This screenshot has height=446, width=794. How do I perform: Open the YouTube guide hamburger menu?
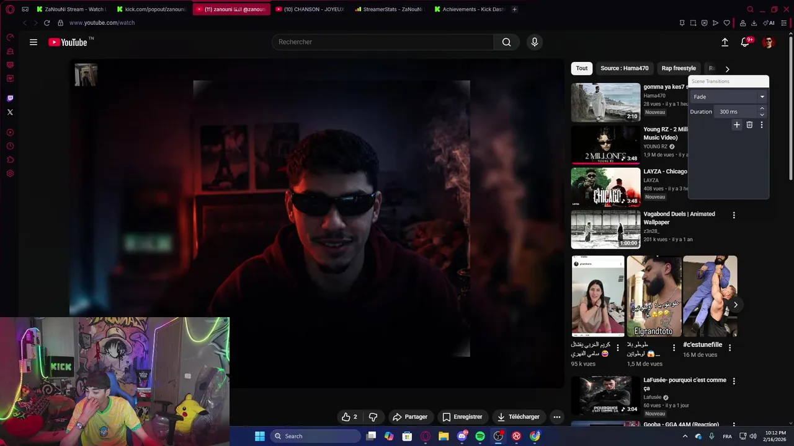[33, 42]
